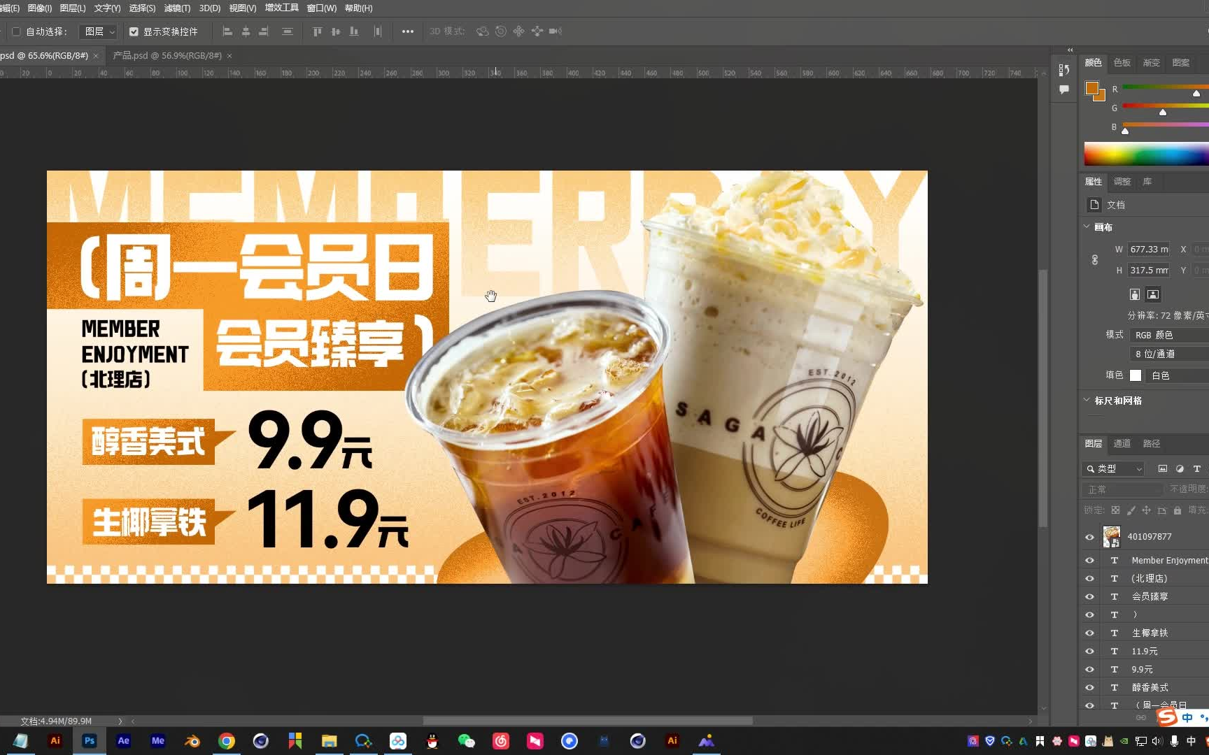Viewport: 1209px width, 755px height.
Task: Enable the 自动选择 checkbox
Action: point(16,31)
